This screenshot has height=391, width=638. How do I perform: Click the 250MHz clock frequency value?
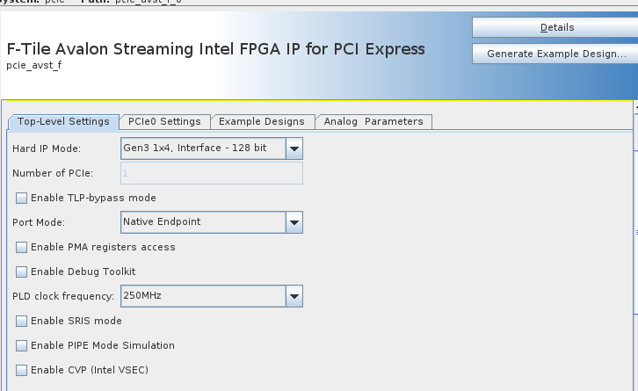(202, 296)
